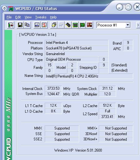
Task: Click the greyed-out stacked windows icon
Action: (x=61, y=25)
